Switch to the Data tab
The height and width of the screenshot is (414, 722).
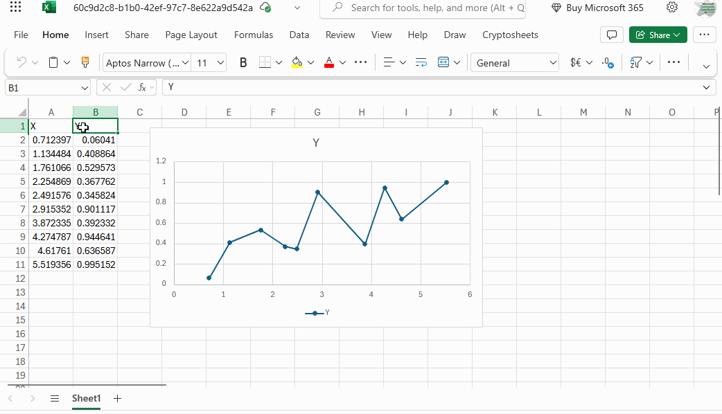click(x=299, y=35)
